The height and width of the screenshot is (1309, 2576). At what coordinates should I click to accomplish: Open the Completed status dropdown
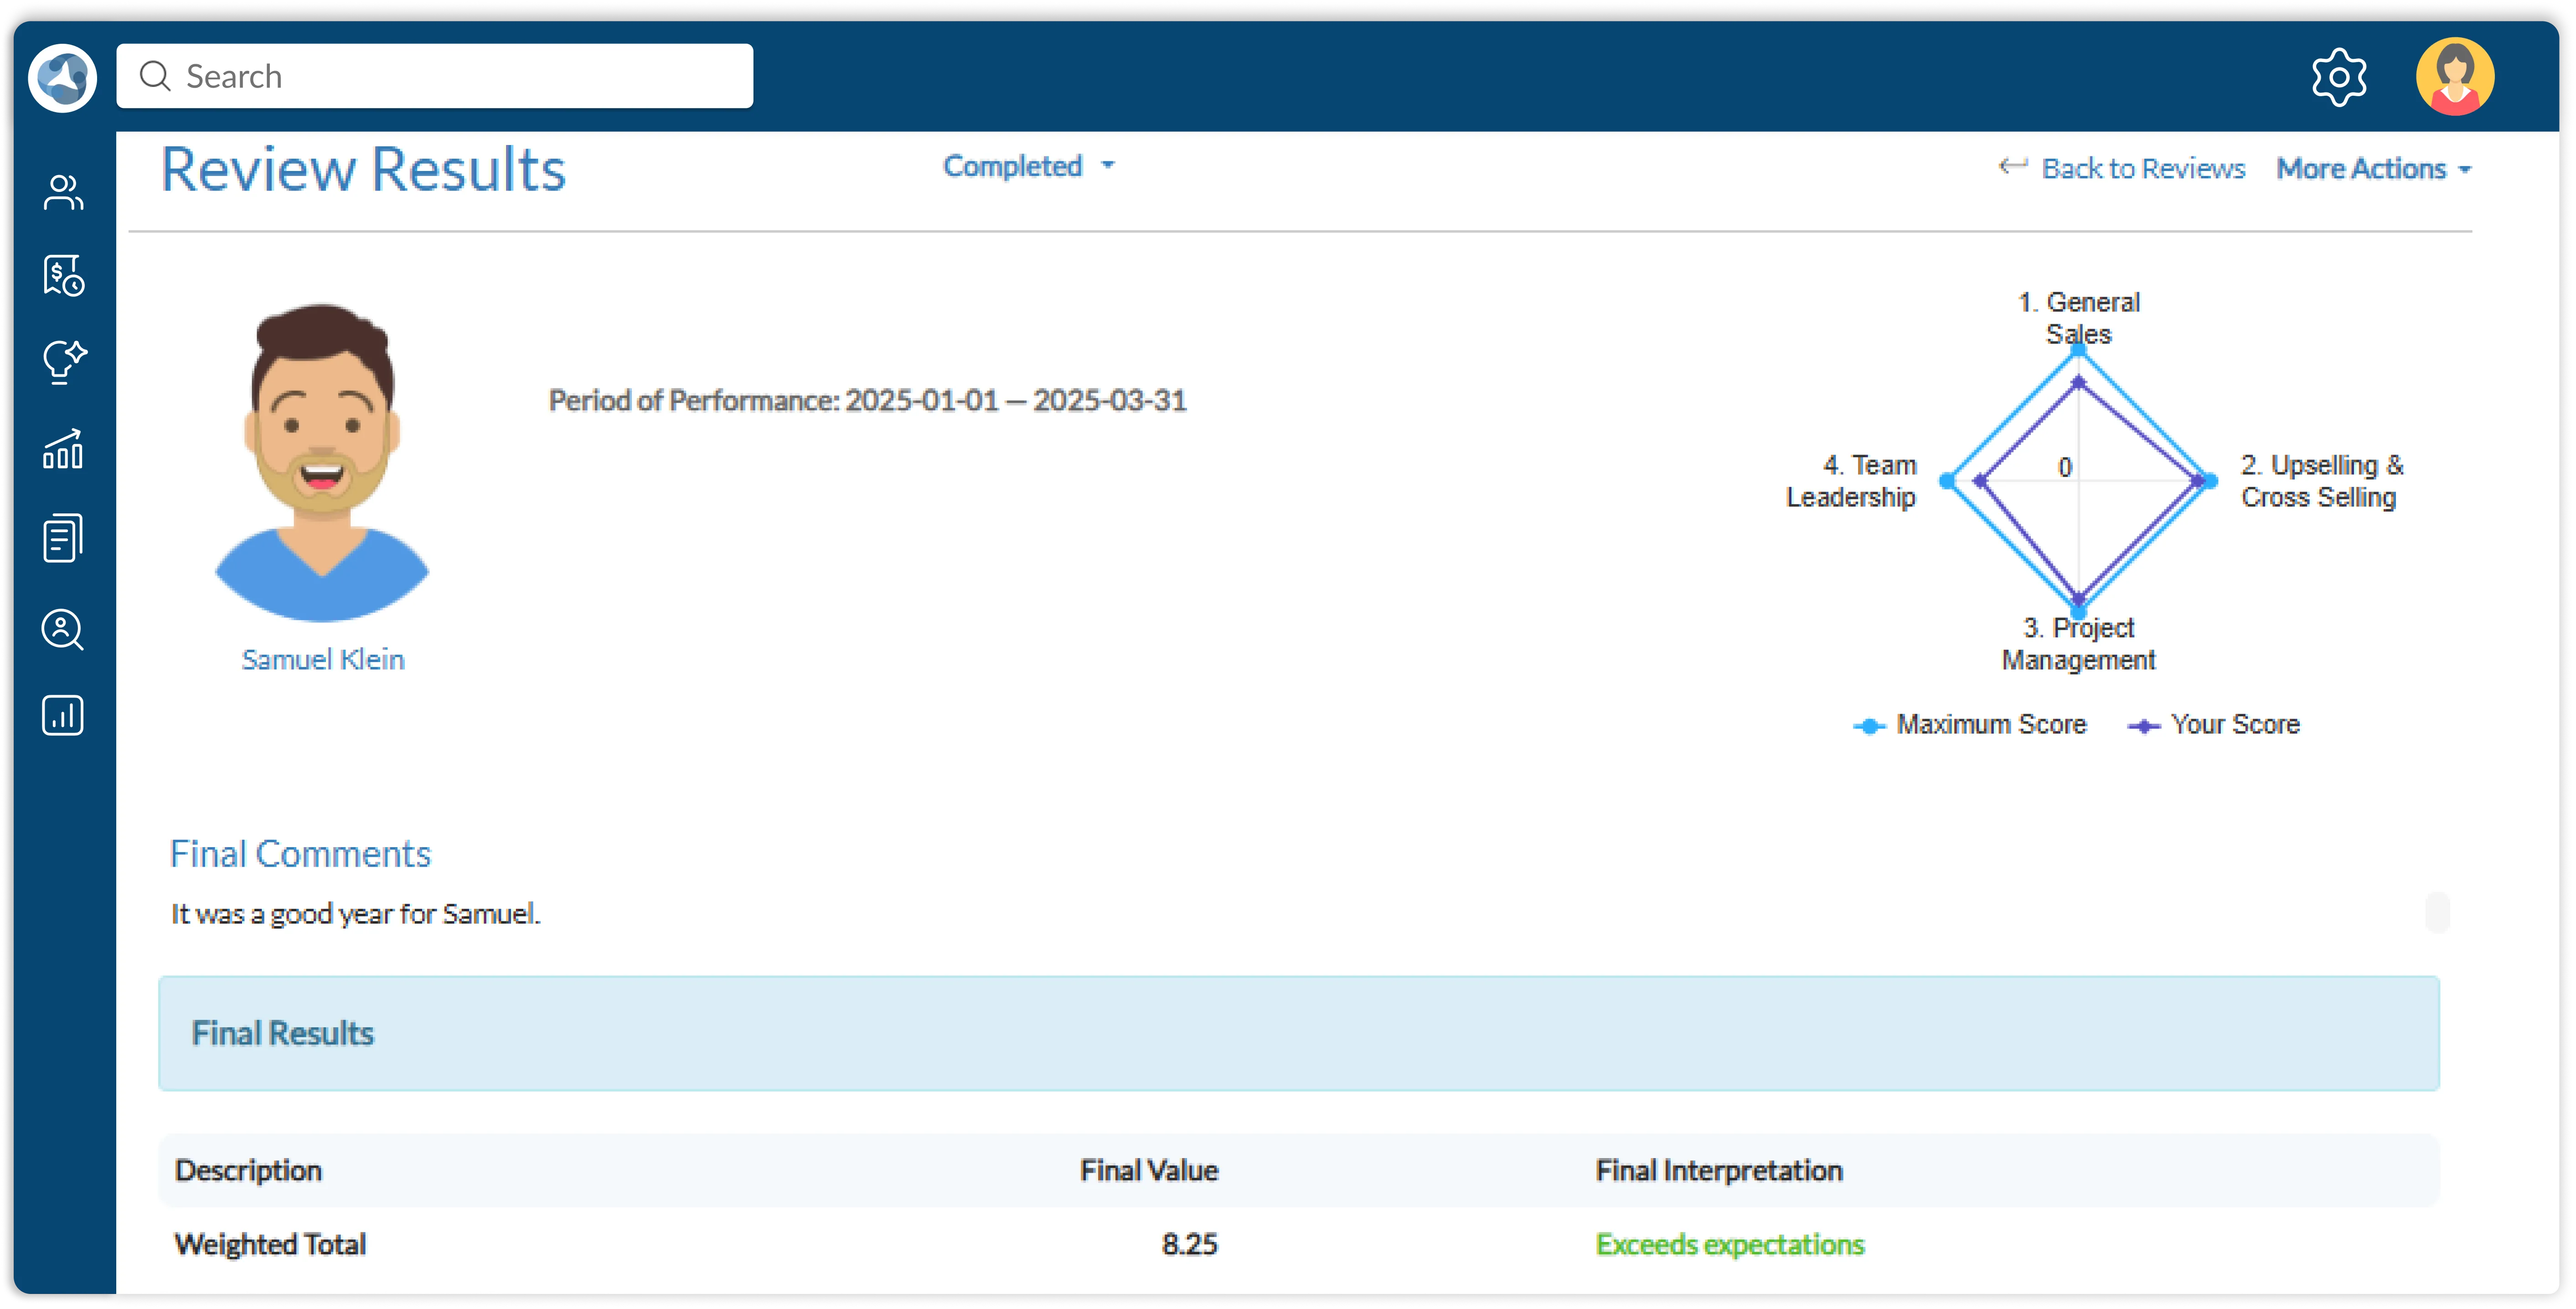1029,166
